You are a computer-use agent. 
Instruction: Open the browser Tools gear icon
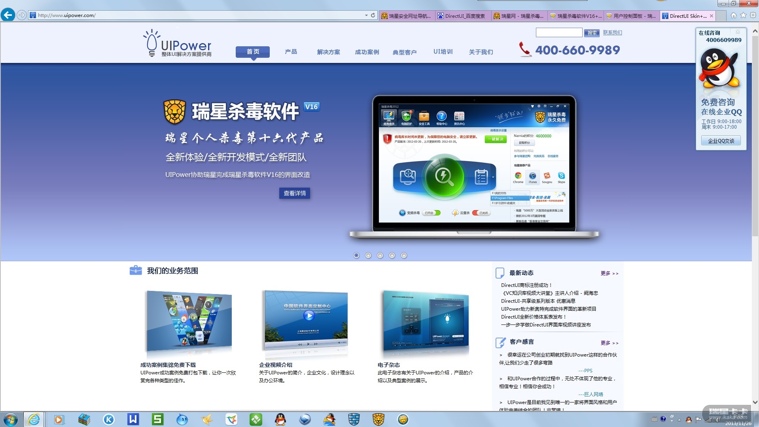tap(753, 15)
